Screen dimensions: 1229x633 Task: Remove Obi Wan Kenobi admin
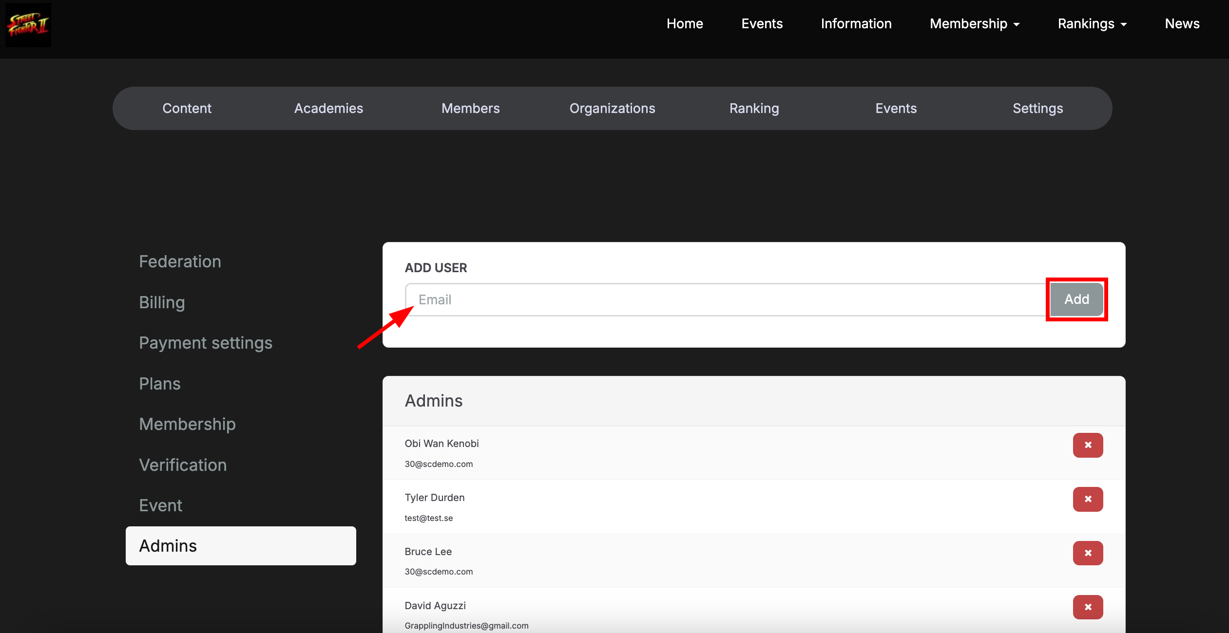tap(1087, 445)
